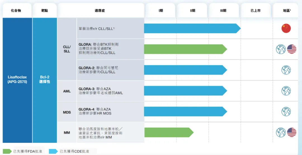
Task: Select the AML indication category cell
Action: click(x=67, y=91)
